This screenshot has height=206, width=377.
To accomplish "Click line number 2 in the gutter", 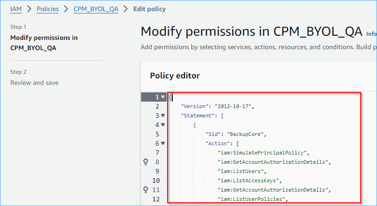I will coord(157,106).
